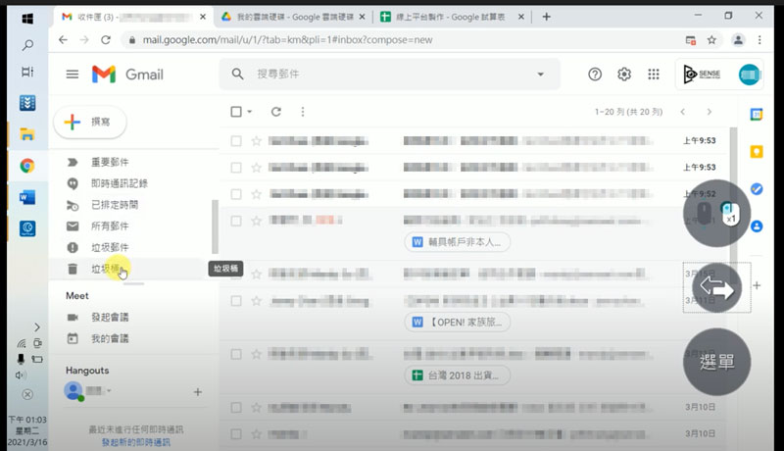This screenshot has width=784, height=451.
Task: Open the Gmail main menu hamburger icon
Action: click(73, 75)
